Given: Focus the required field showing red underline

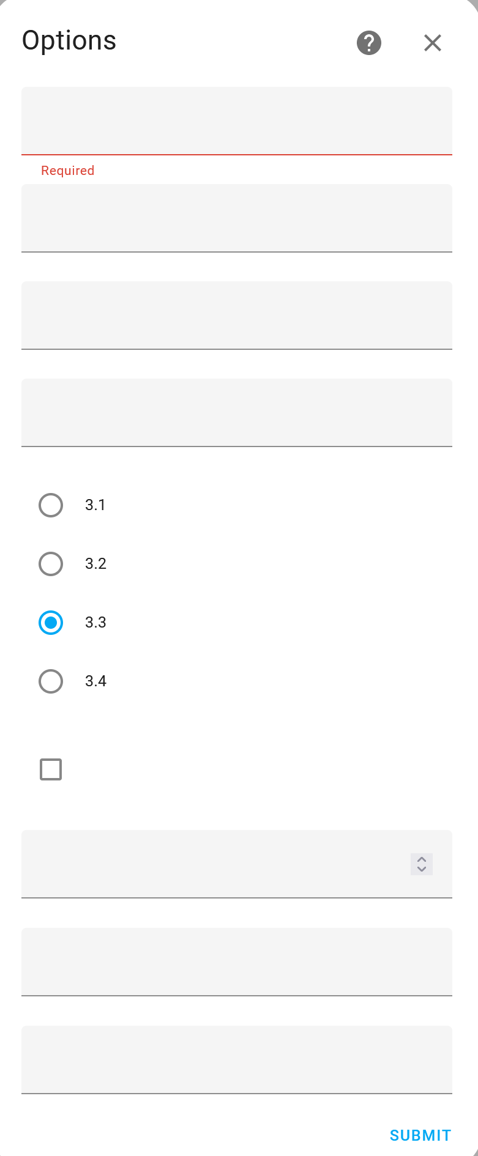Looking at the screenshot, I should coord(237,121).
